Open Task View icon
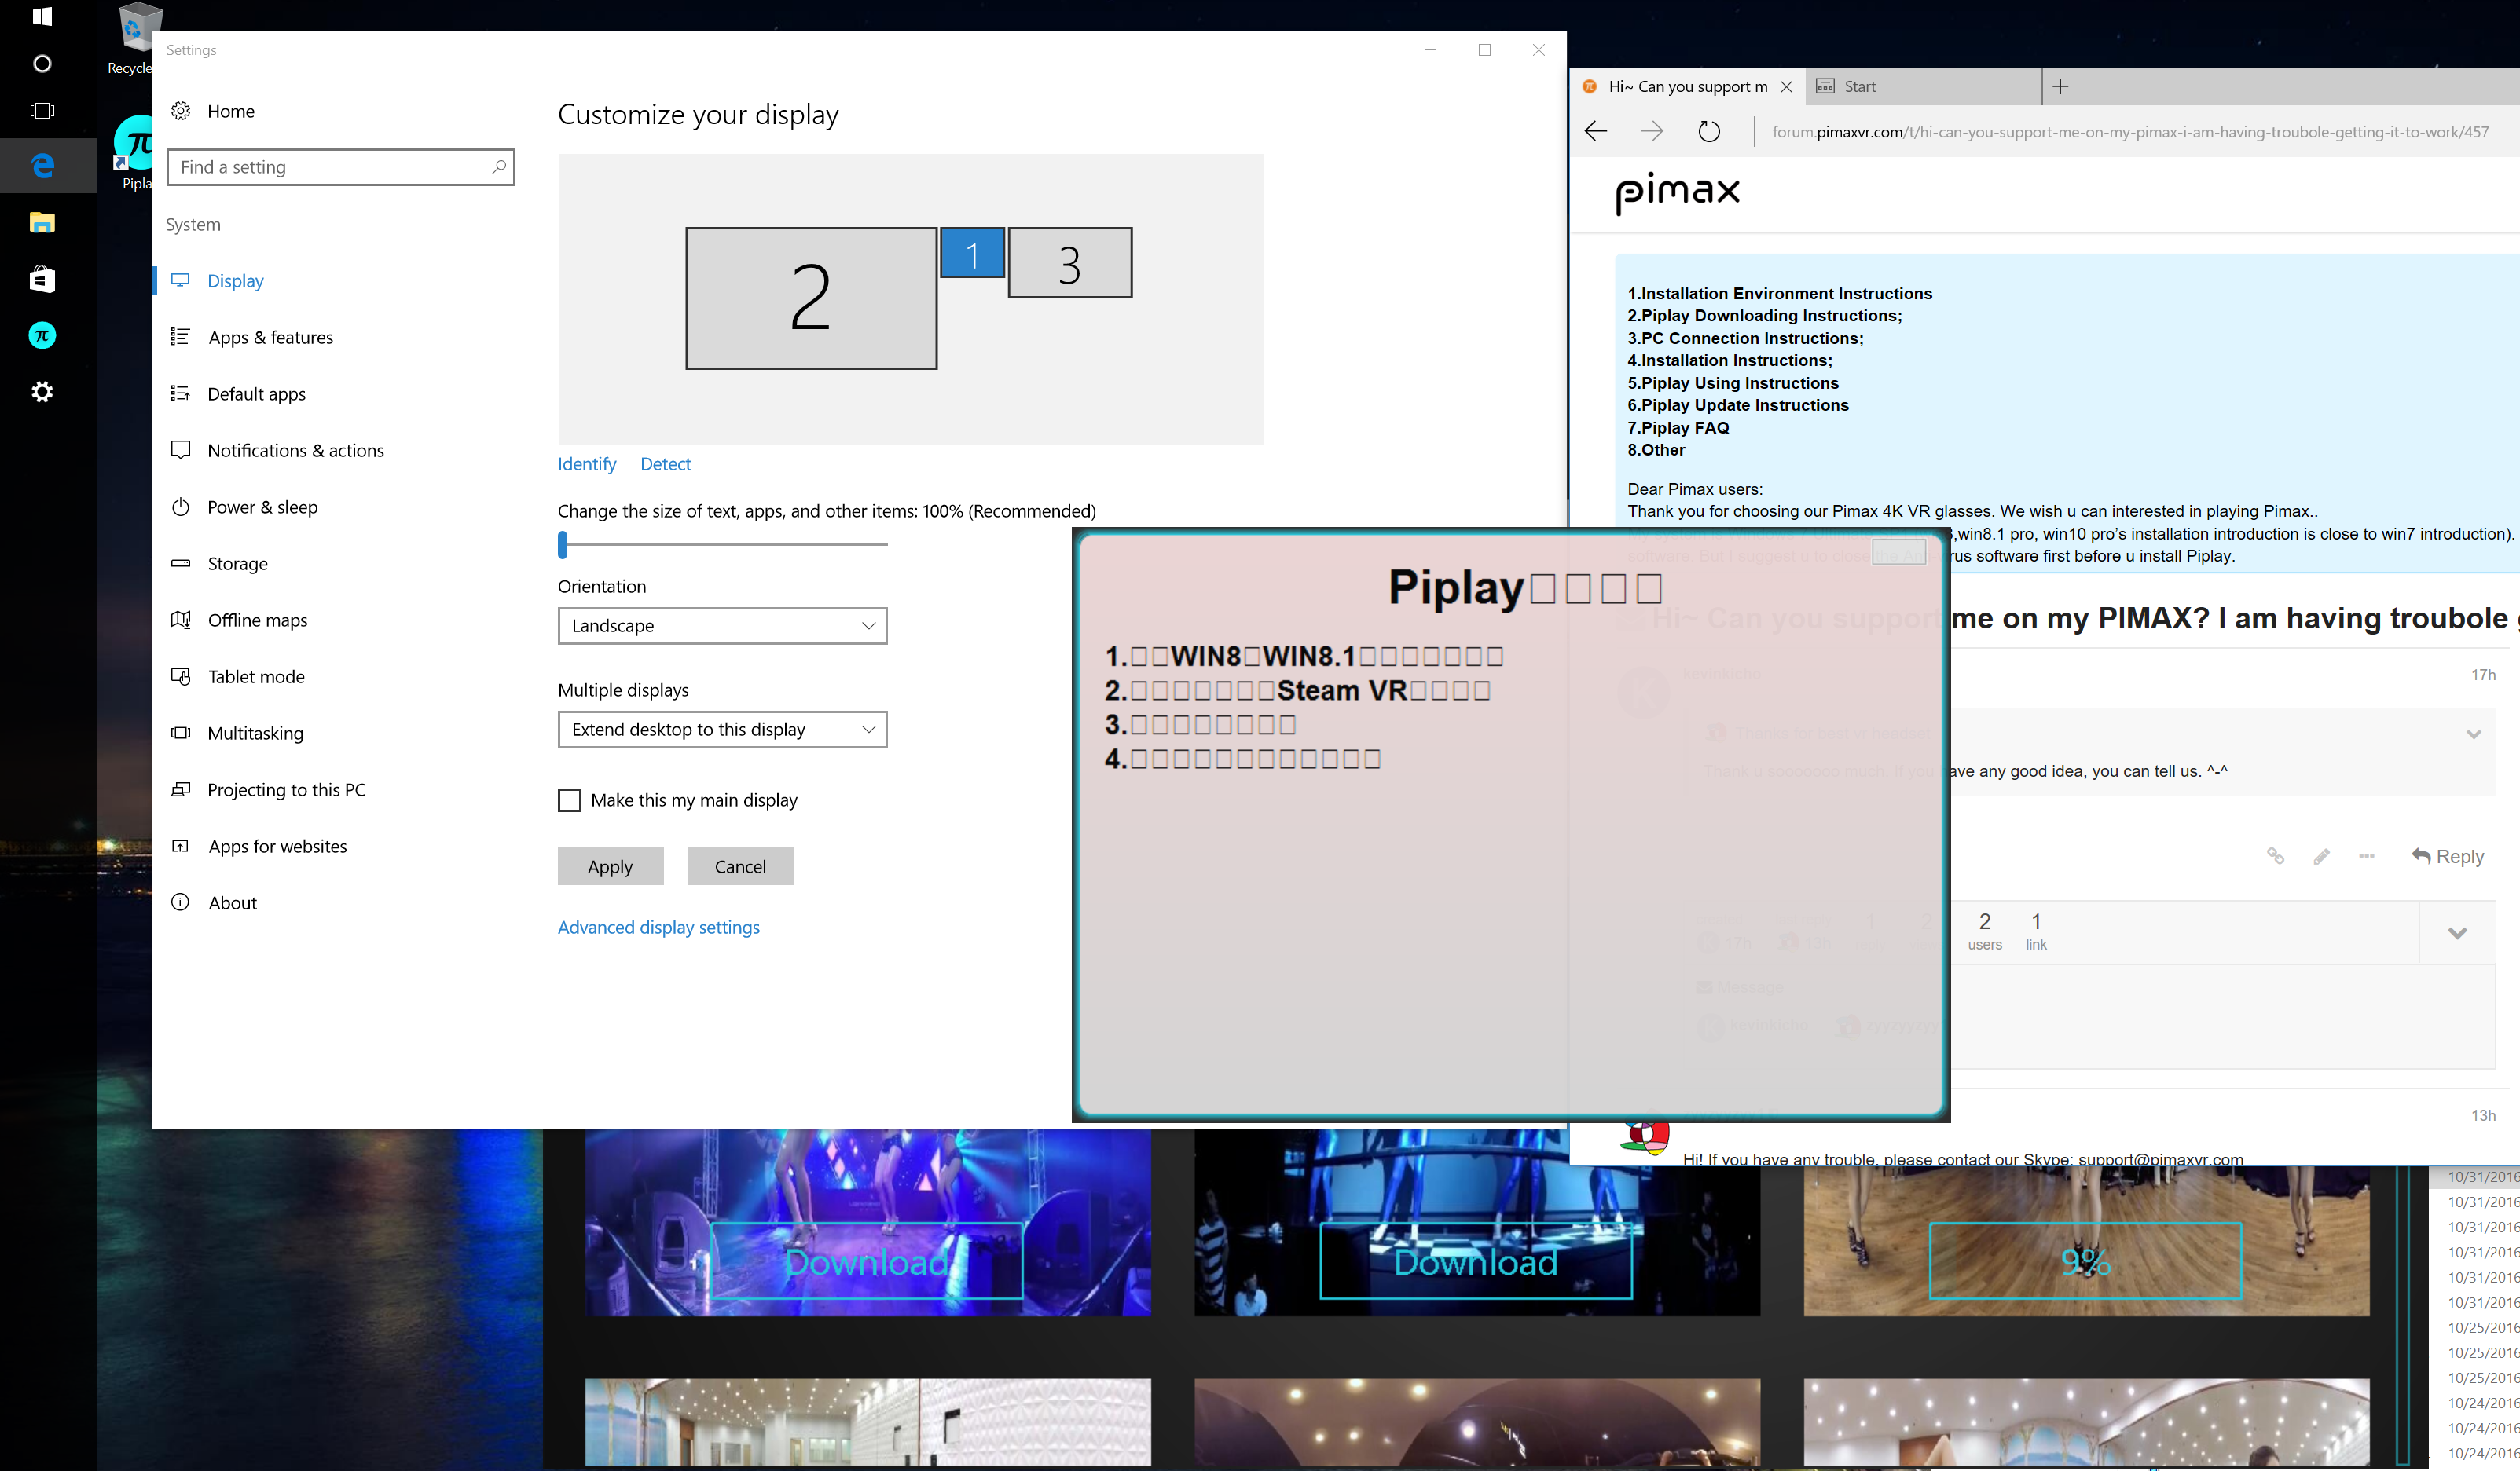Screen dimensions: 2520x1471 (42, 111)
